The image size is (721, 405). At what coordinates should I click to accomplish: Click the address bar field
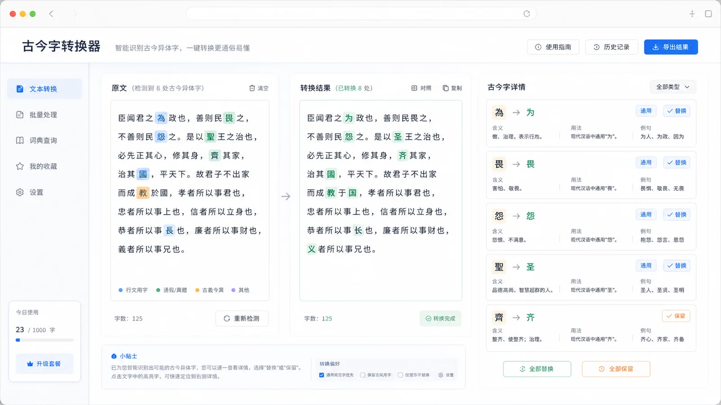[x=361, y=14]
